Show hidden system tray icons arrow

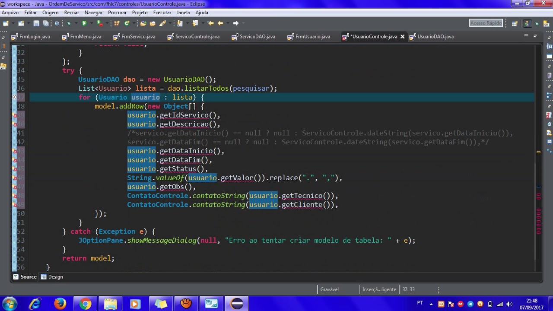[431, 304]
